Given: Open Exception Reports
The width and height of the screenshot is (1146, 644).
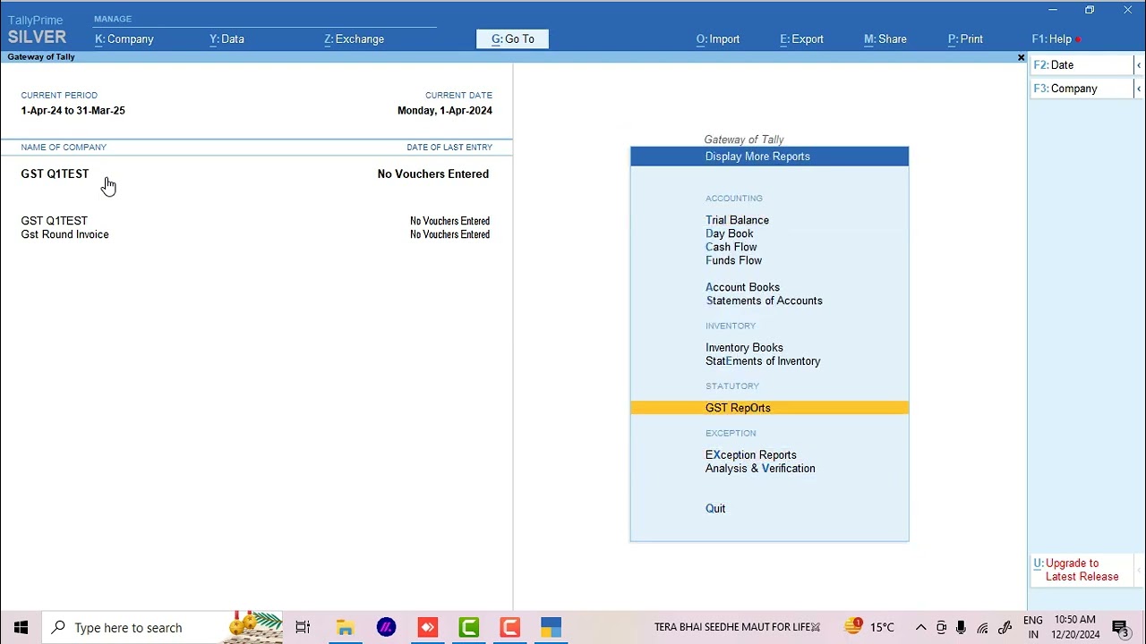Looking at the screenshot, I should tap(750, 455).
